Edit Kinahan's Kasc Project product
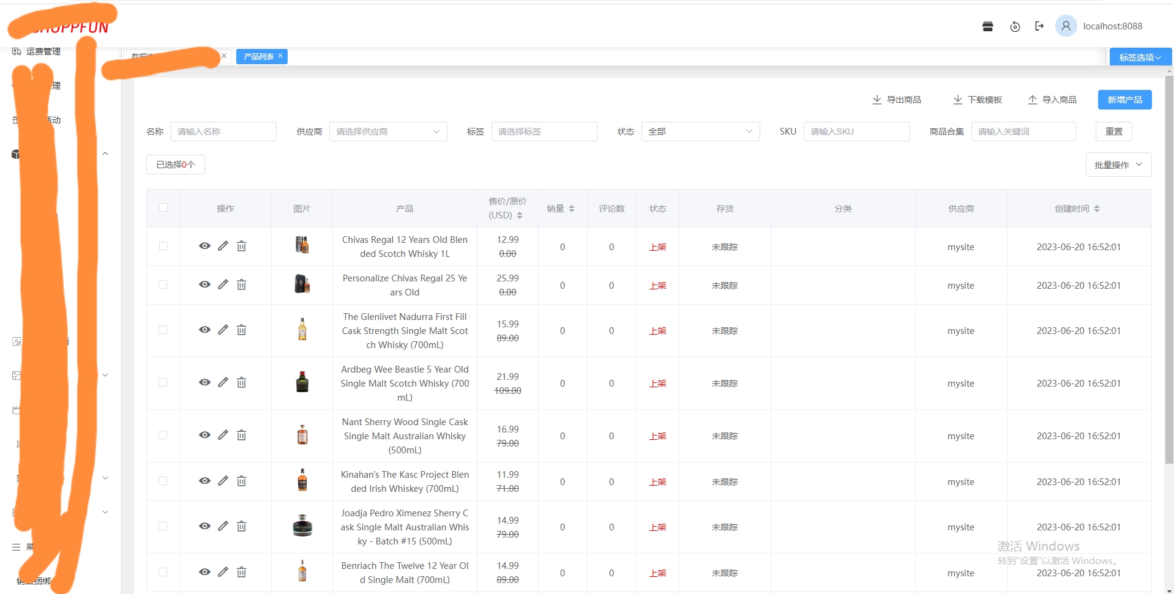Image resolution: width=1174 pixels, height=594 pixels. tap(223, 481)
